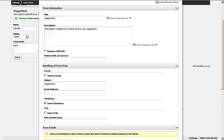Click the Redirect URL on Success field
Screen dimensions: 224x140
coord(75,59)
